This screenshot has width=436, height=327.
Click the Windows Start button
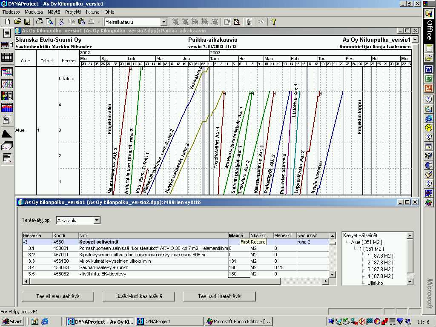(x=12, y=321)
